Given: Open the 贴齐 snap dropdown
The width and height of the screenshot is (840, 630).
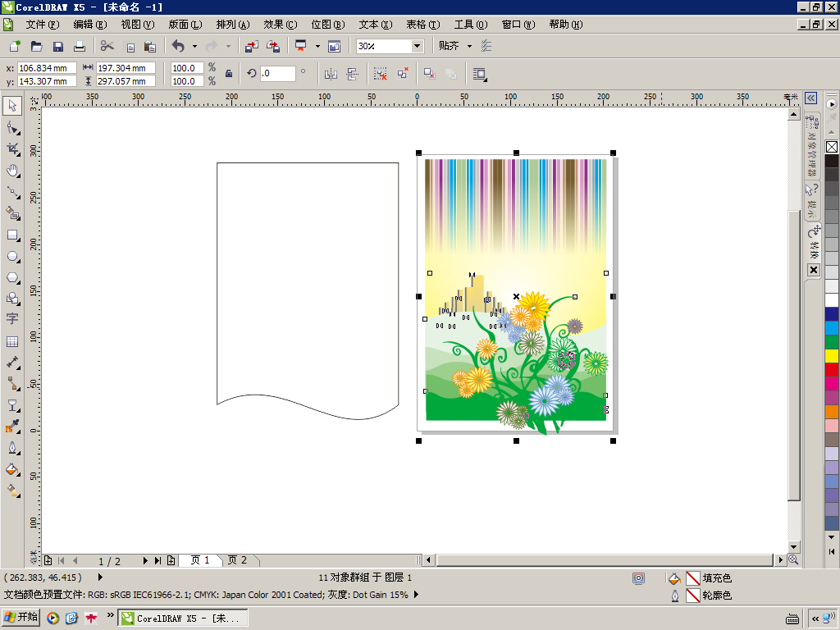Looking at the screenshot, I should (x=469, y=46).
